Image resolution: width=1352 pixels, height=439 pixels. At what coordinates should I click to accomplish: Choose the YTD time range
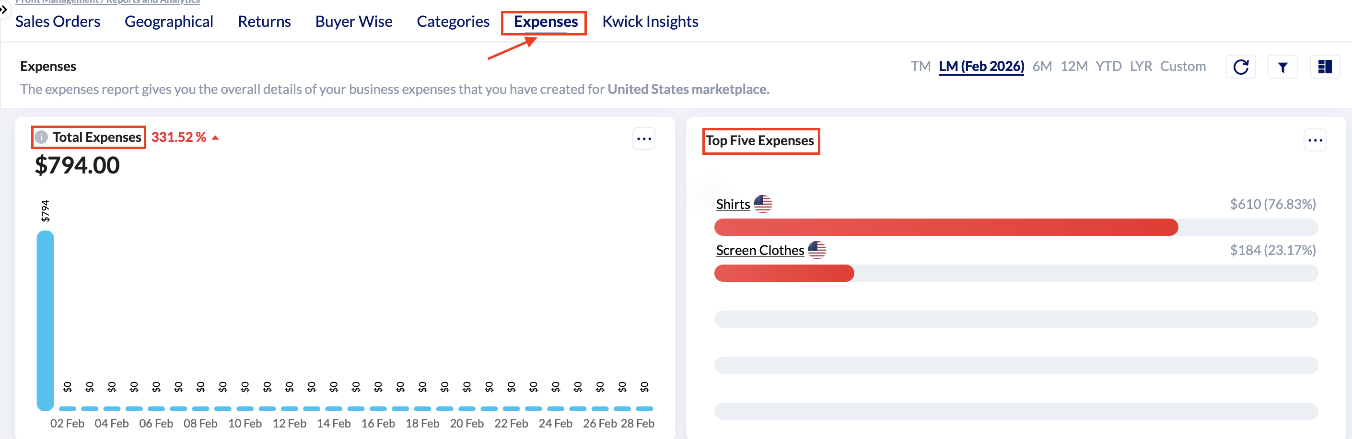coord(1108,67)
